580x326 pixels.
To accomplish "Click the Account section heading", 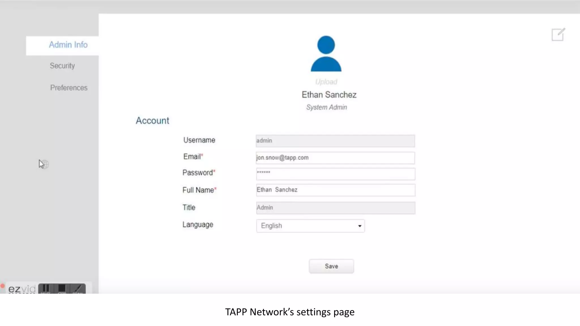I will pyautogui.click(x=152, y=121).
